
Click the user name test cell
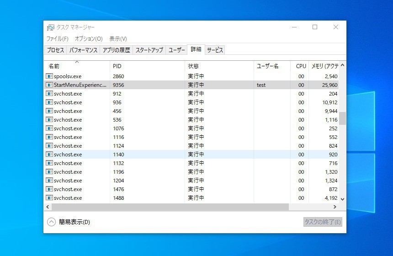pyautogui.click(x=261, y=85)
